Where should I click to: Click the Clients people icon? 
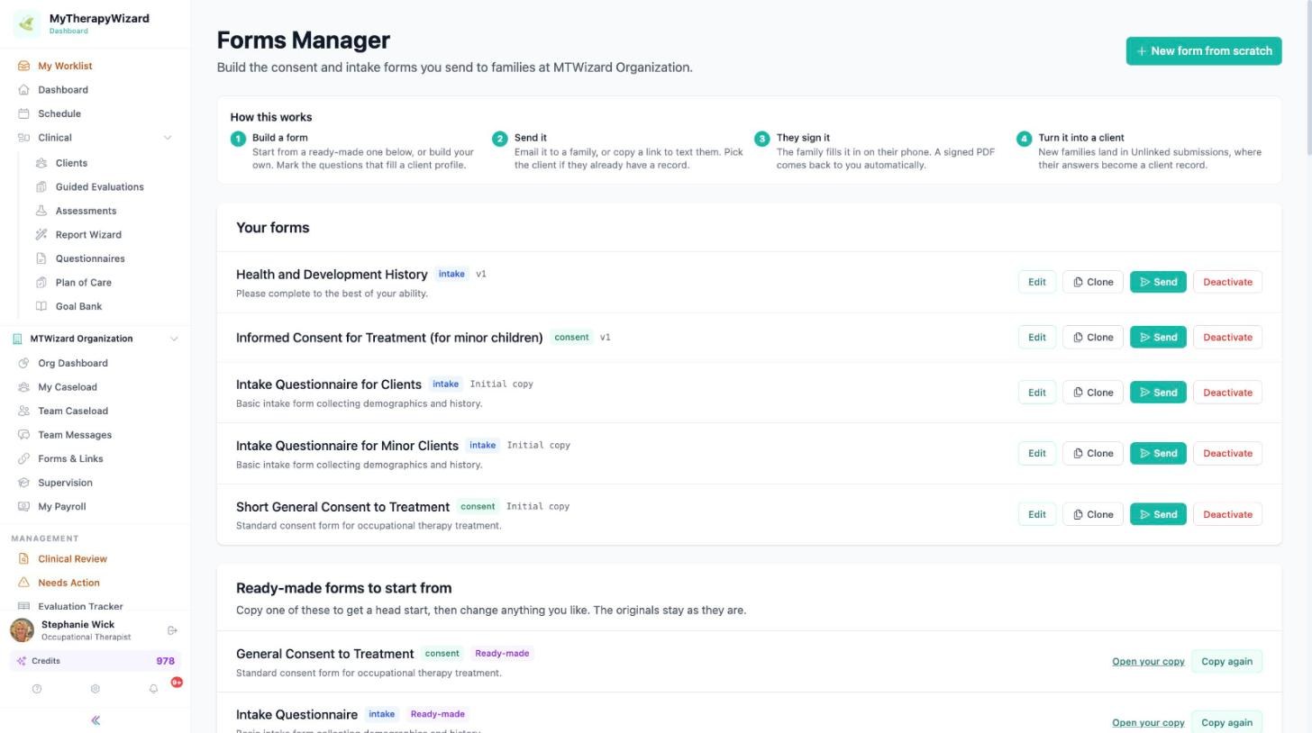(x=41, y=163)
